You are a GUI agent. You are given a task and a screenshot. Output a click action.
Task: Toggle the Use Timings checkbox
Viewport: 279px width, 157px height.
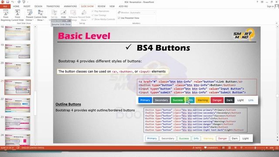92,15
